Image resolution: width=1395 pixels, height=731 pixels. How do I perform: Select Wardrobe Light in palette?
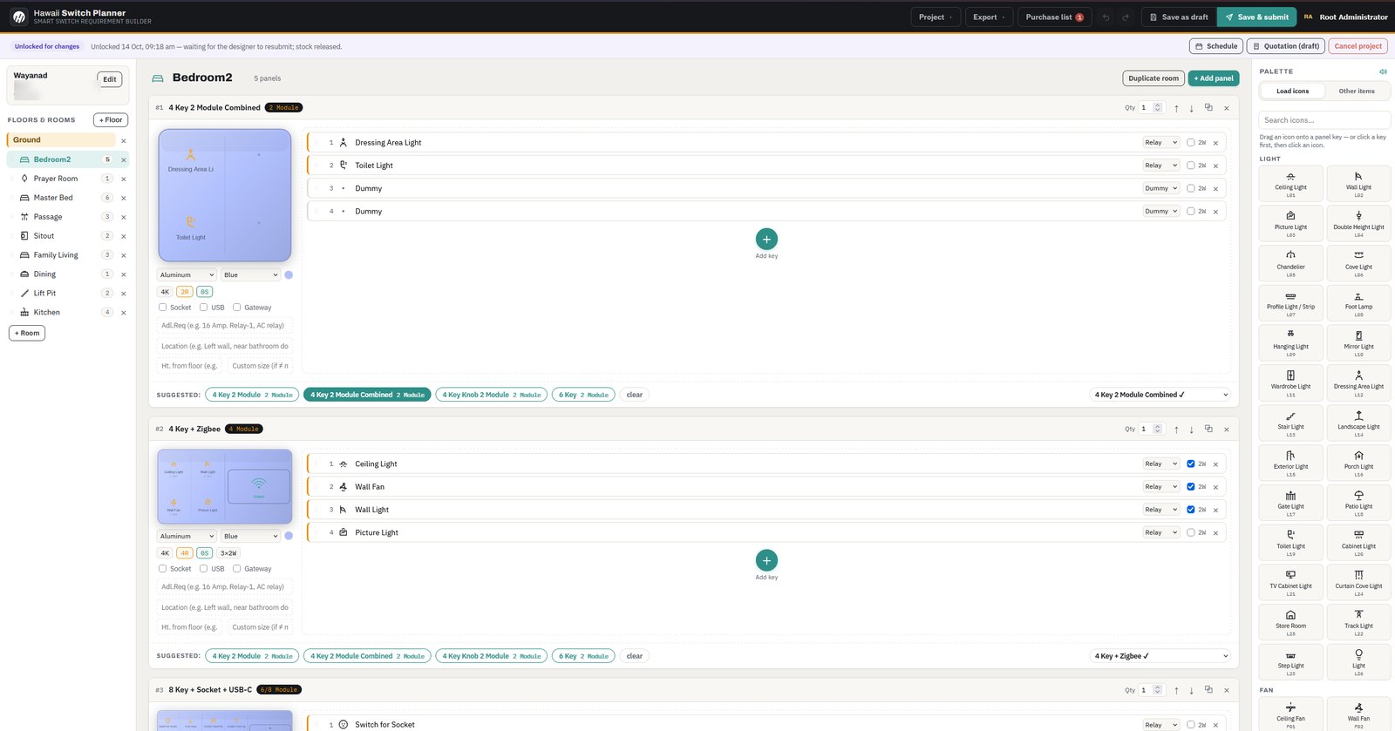click(1290, 383)
